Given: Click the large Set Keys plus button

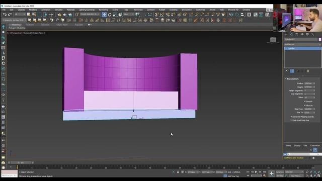Looking at the screenshot, I should pos(271,173).
